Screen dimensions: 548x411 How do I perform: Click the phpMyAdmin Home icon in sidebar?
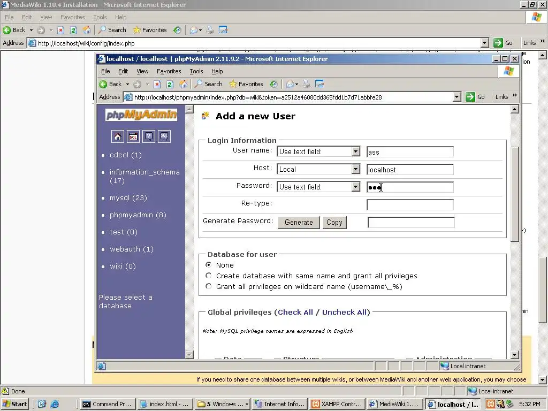[x=117, y=136]
